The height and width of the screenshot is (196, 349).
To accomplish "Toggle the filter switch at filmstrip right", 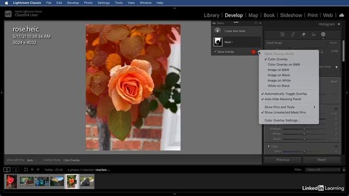I will (x=344, y=169).
